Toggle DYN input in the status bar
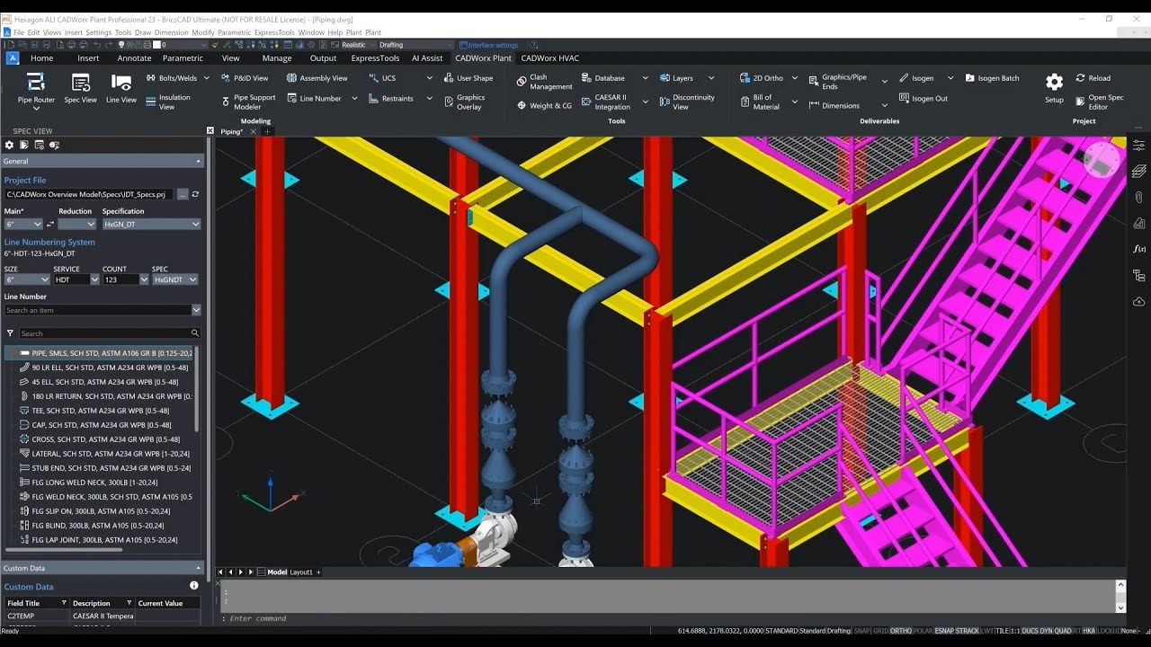Screen dimensions: 1151x647 (1048, 631)
